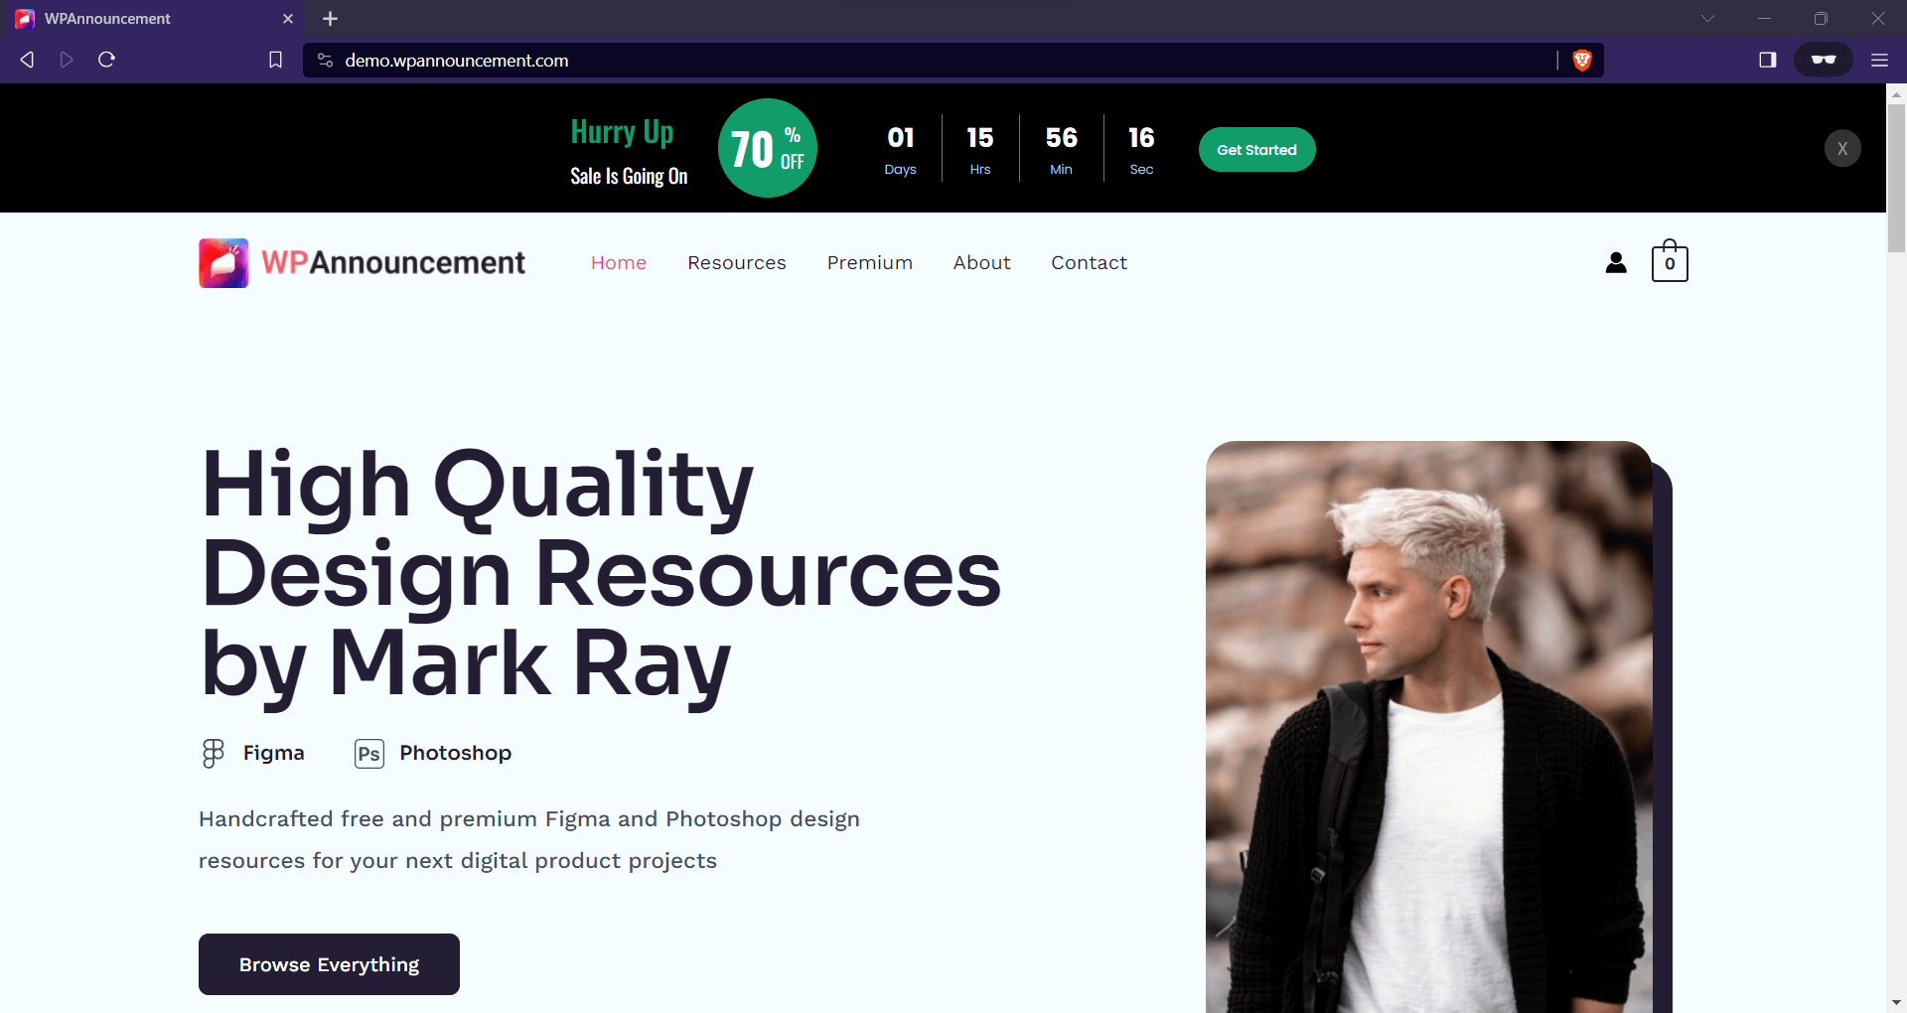This screenshot has width=1907, height=1013.
Task: Open the Home menu item
Action: click(x=619, y=262)
